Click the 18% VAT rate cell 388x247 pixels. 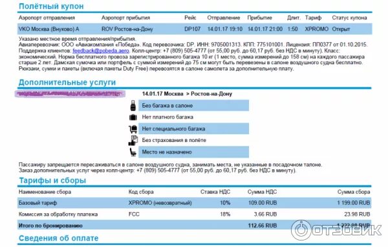(x=225, y=215)
